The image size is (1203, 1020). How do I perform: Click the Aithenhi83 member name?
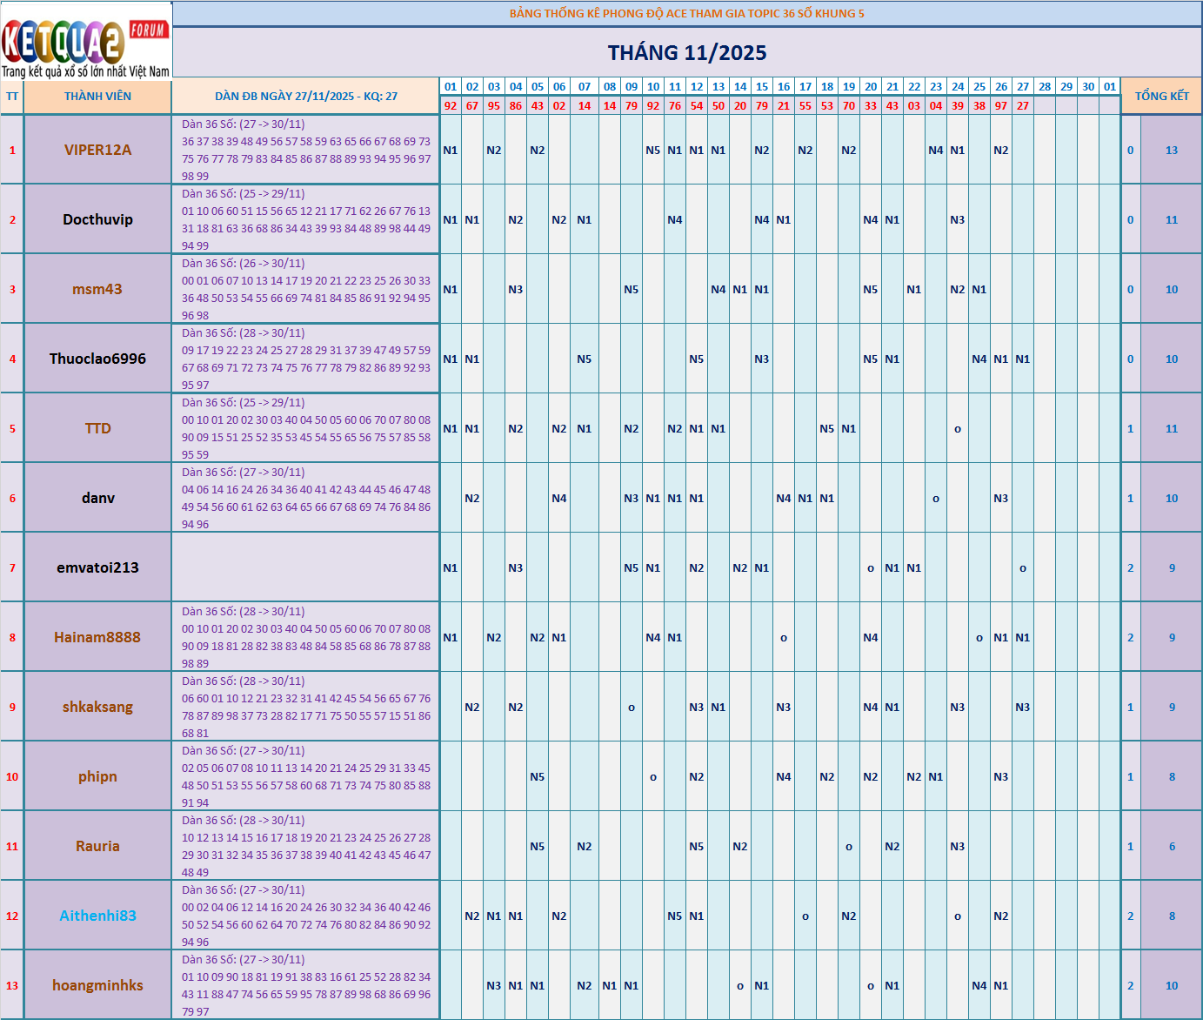coord(97,916)
